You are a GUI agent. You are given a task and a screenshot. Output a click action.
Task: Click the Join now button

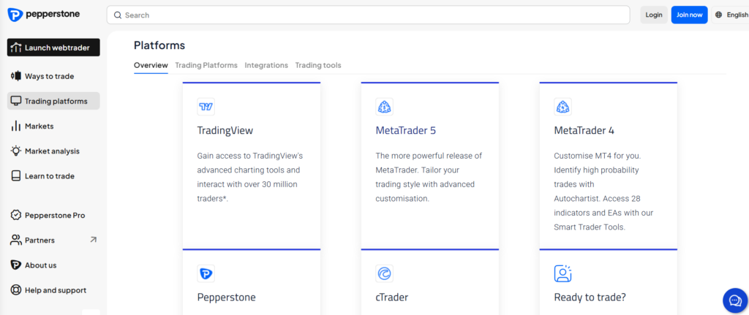[689, 15]
